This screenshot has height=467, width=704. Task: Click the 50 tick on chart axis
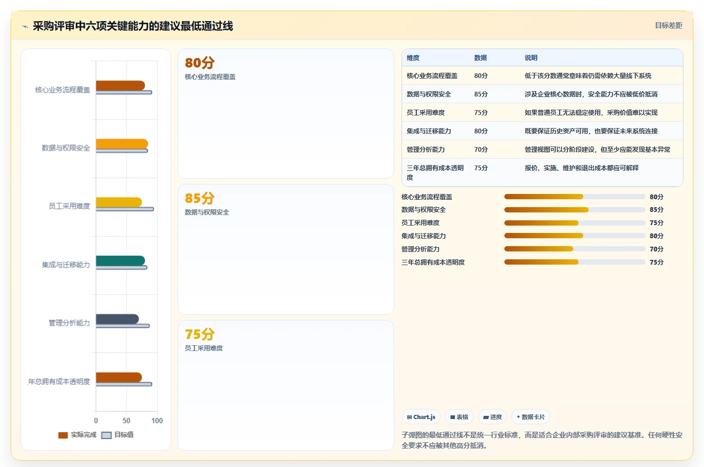point(126,421)
